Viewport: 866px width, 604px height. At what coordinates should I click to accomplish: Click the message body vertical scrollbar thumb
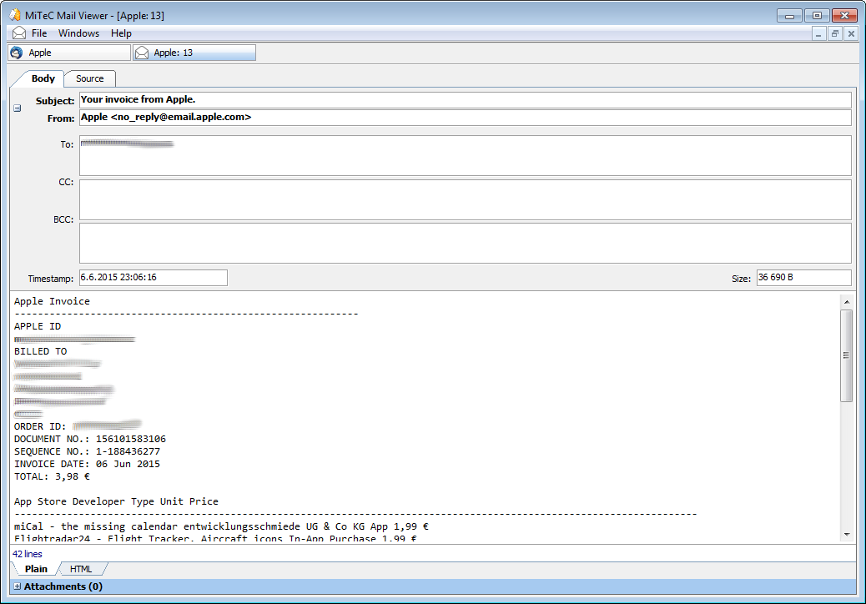pyautogui.click(x=846, y=355)
